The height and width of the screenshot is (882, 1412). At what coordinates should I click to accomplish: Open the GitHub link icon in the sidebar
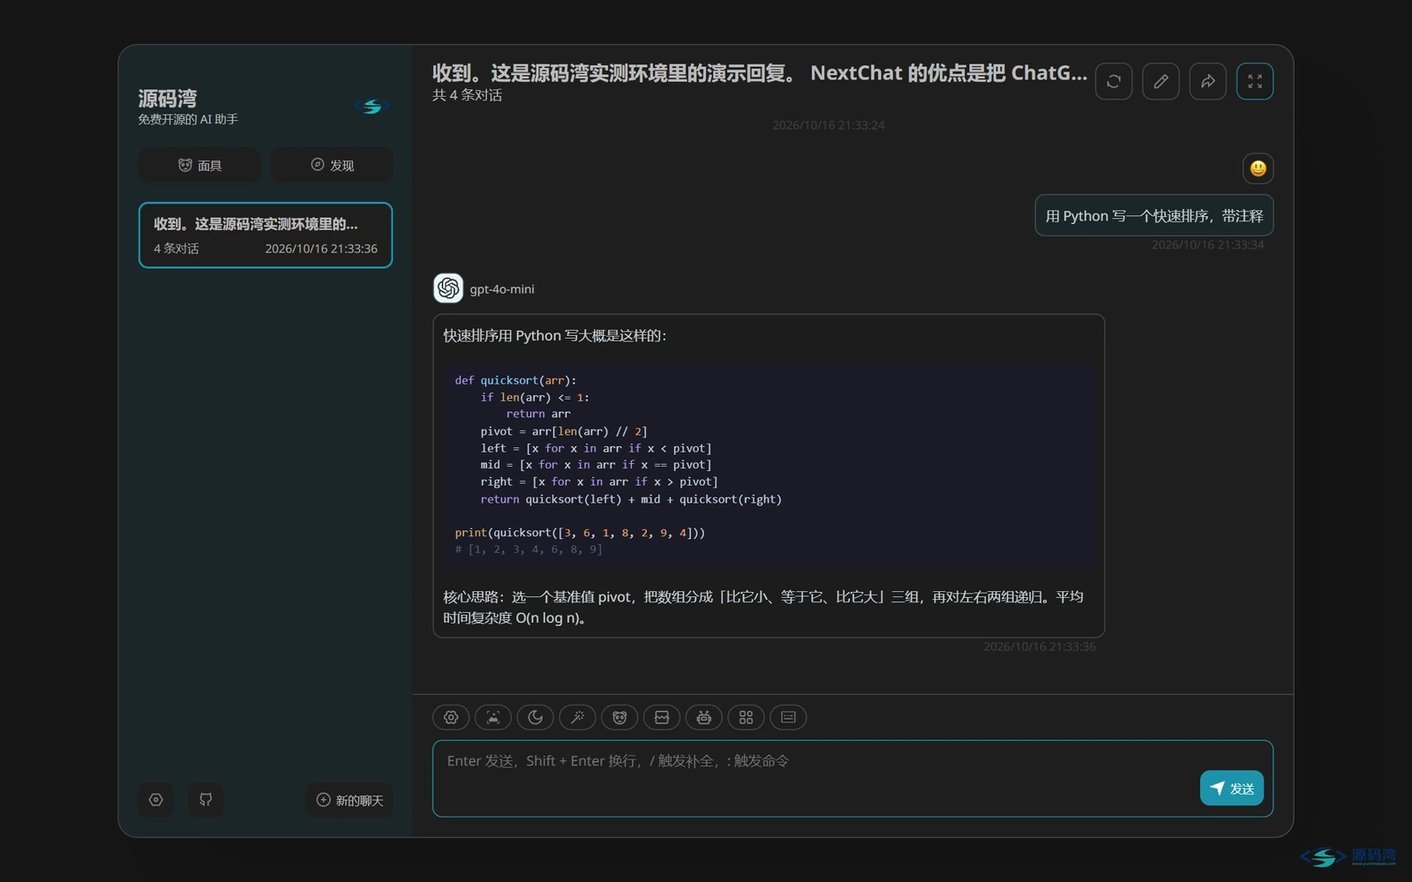coord(206,800)
